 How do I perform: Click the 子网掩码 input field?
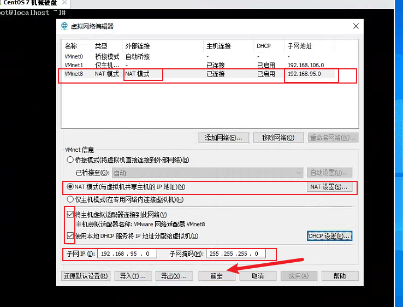tap(236, 253)
